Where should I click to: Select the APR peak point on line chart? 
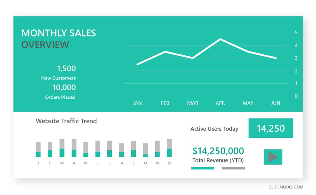[220, 39]
